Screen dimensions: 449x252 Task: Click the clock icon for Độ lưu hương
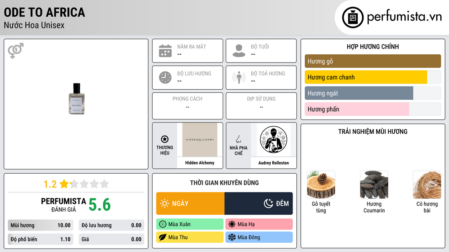coord(165,77)
